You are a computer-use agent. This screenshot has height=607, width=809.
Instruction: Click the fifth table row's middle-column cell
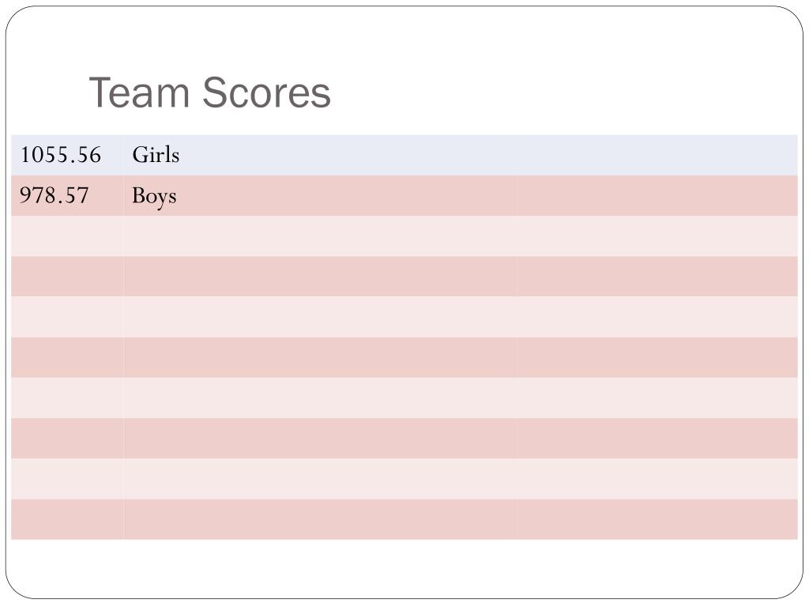tap(319, 317)
